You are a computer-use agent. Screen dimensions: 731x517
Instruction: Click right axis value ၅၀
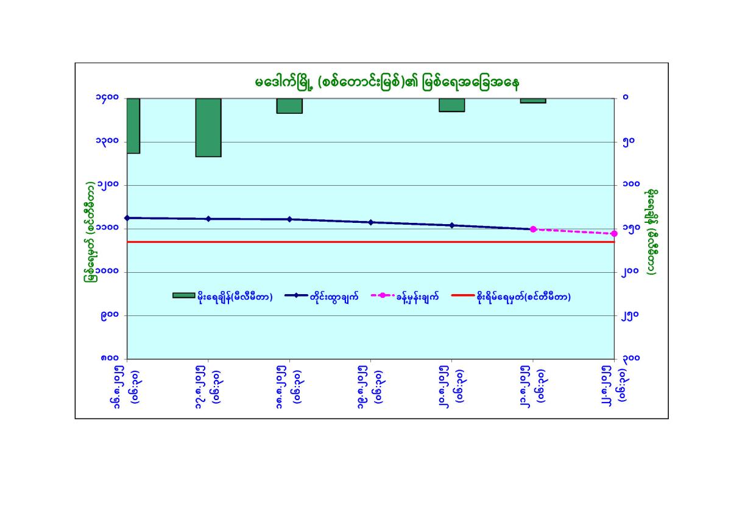point(627,141)
